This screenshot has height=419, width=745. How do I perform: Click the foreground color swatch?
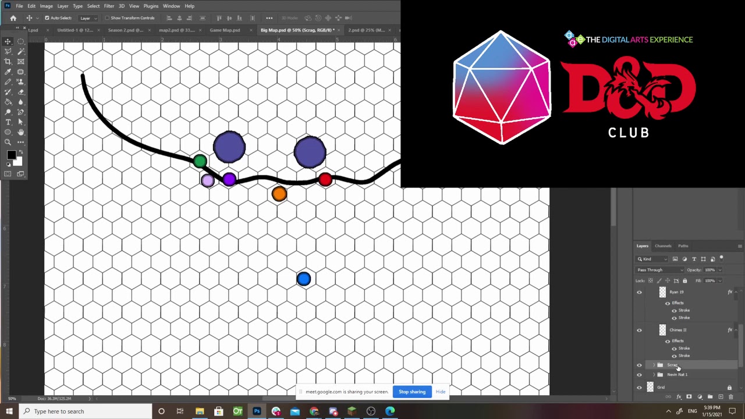[x=11, y=155]
